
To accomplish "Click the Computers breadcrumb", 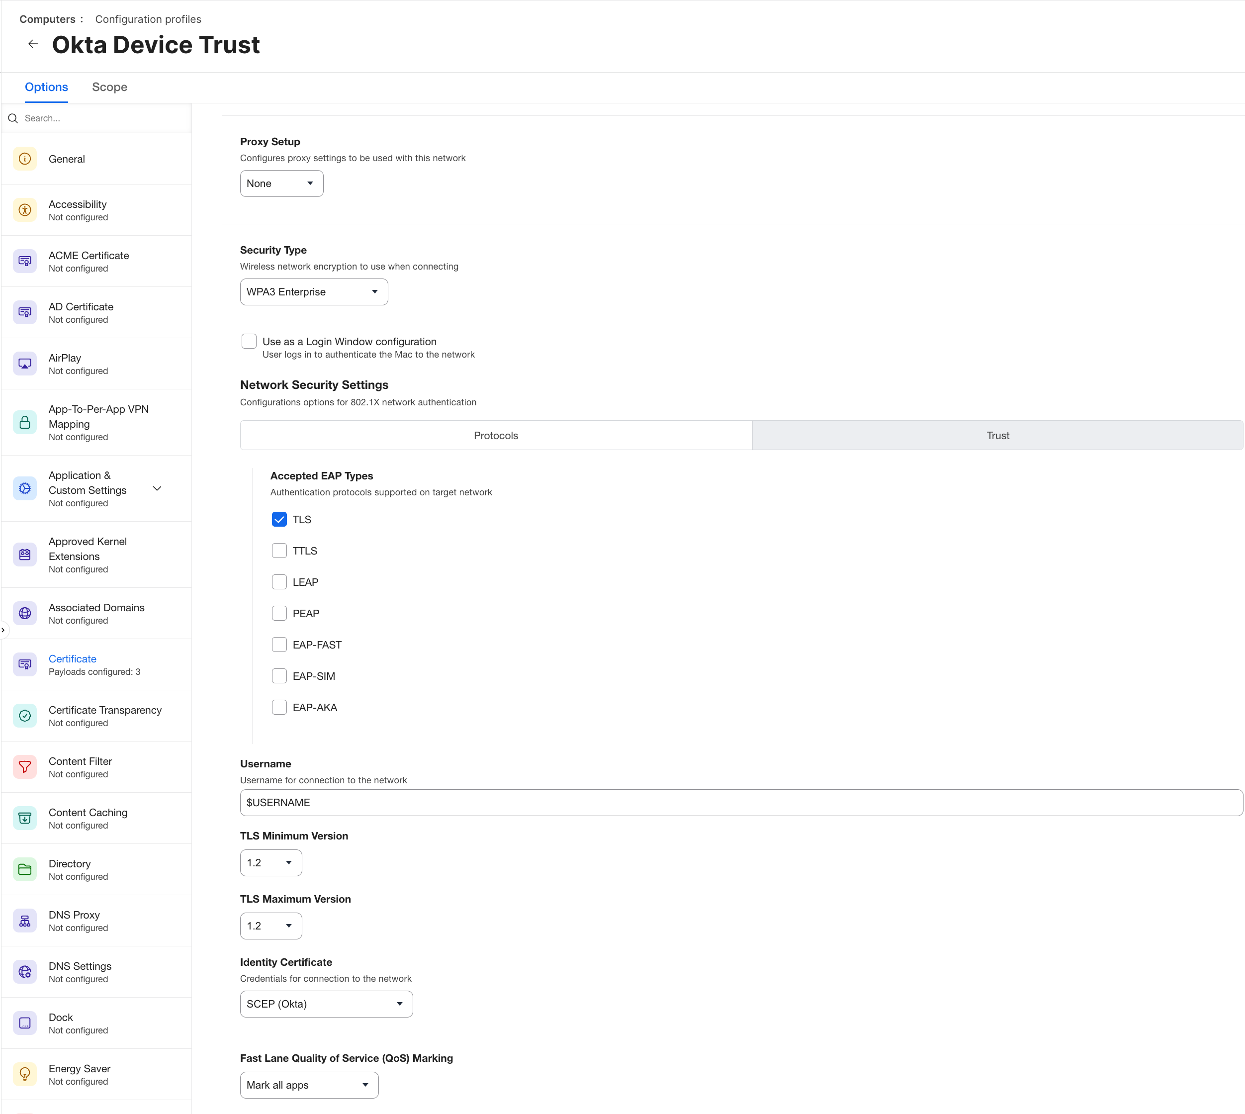I will tap(47, 19).
